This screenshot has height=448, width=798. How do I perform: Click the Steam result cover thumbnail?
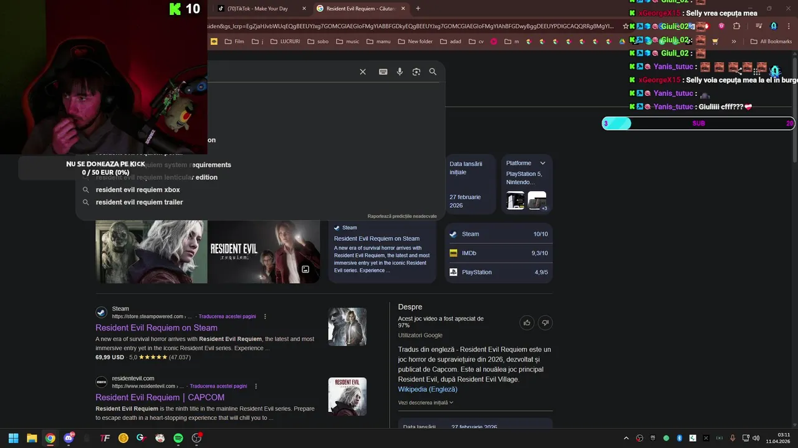[x=347, y=327]
